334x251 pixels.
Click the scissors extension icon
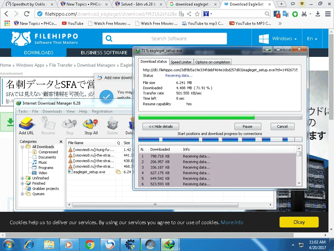point(304,14)
